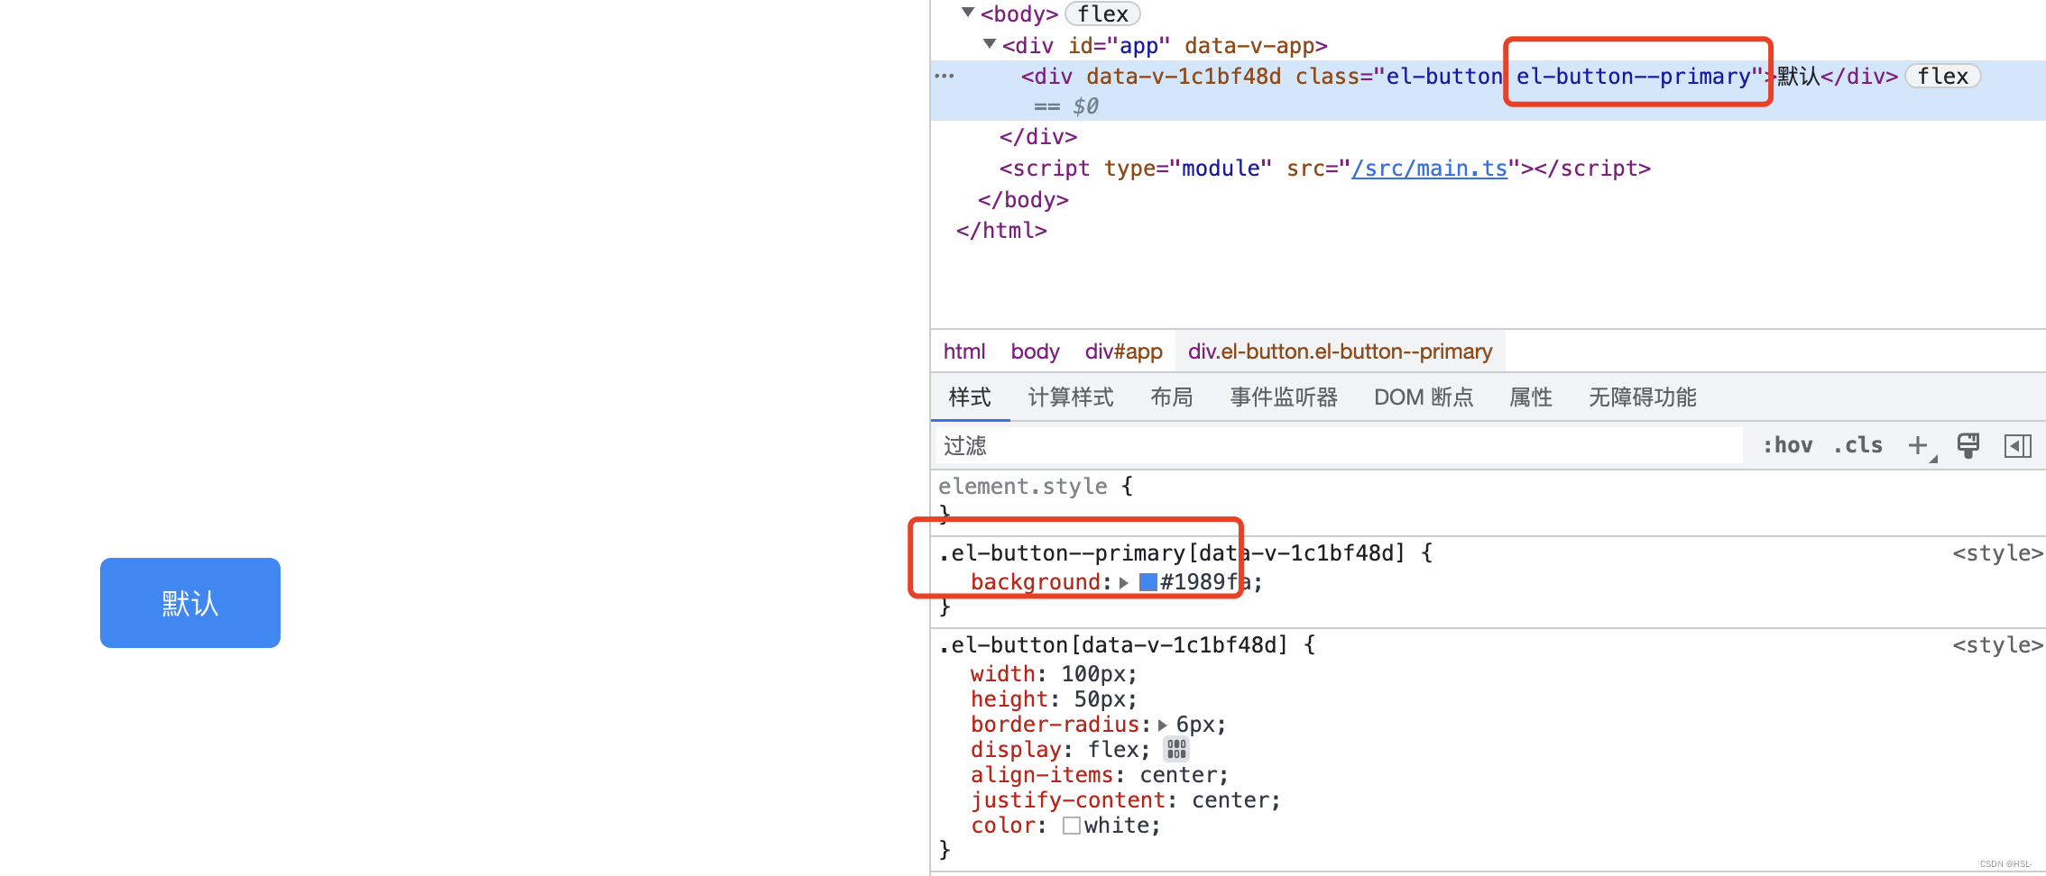This screenshot has height=876, width=2046.
Task: Expand the background property arrow
Action: point(1123,582)
